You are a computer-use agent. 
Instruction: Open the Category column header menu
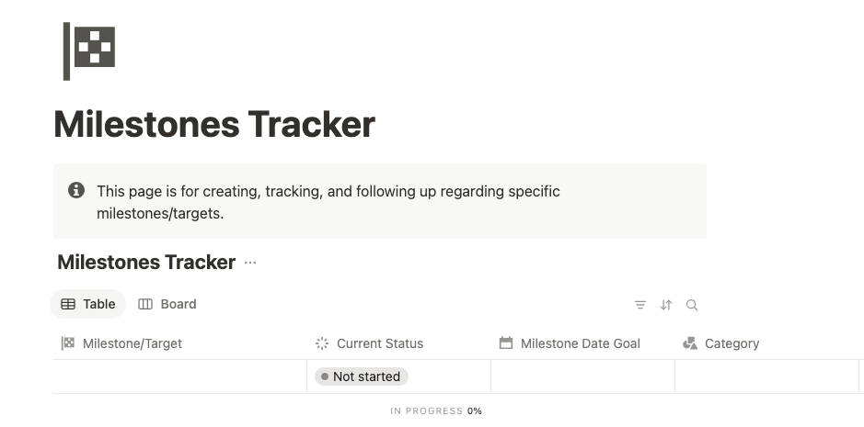tap(732, 343)
